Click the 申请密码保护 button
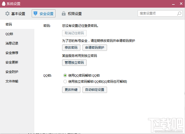The height and width of the screenshot is (134, 185). coord(95,48)
